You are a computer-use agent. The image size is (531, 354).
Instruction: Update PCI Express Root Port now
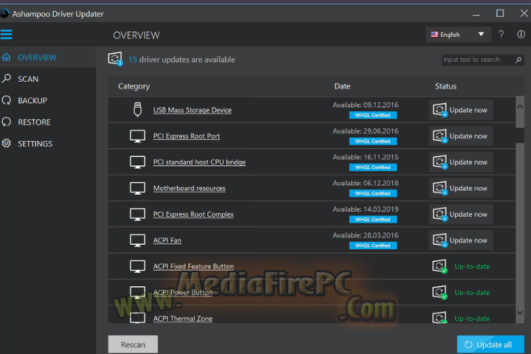[461, 136]
